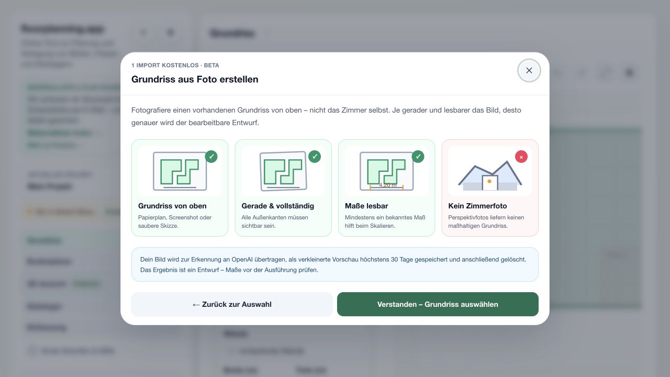Click the green checkmark on Maße lesbar card
Screen dimensions: 670x377
(x=418, y=157)
